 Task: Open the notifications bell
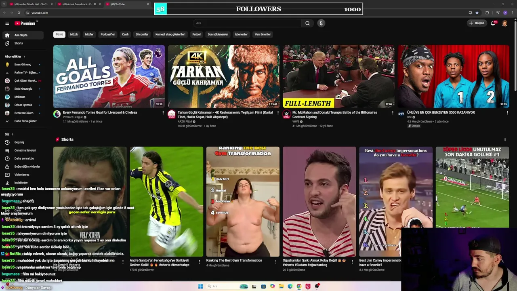[493, 23]
